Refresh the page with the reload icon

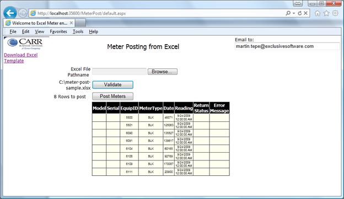[x=300, y=13]
